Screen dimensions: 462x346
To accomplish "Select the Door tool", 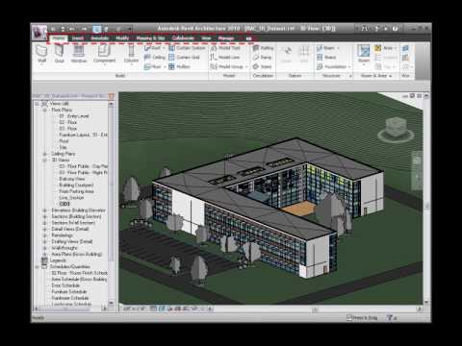I will pyautogui.click(x=60, y=54).
